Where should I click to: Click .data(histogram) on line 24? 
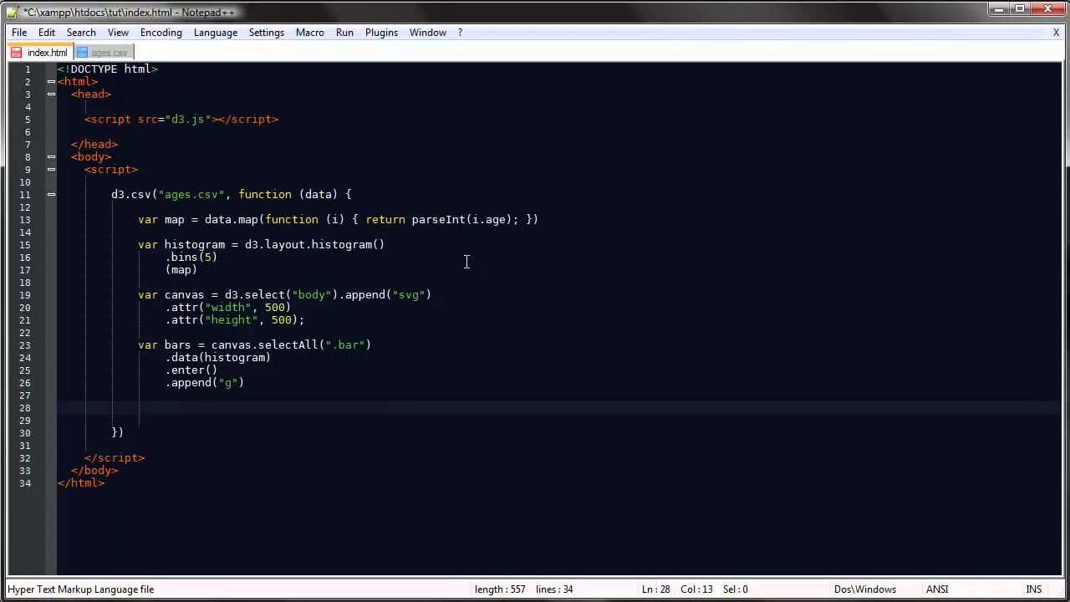[x=218, y=357]
